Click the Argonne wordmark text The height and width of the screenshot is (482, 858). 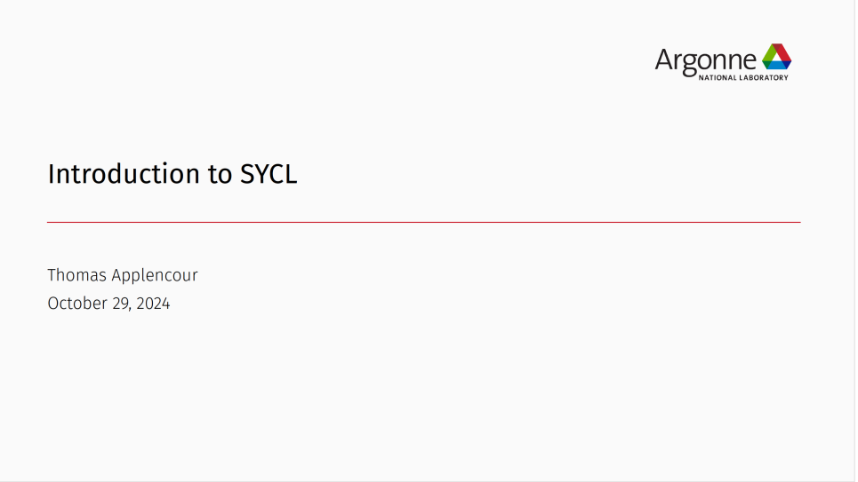tap(706, 59)
